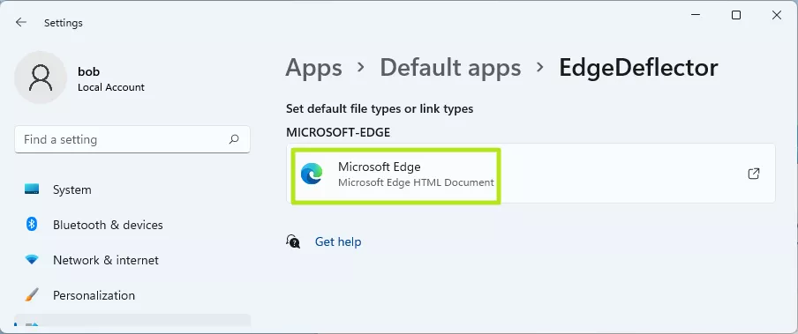Screen dimensions: 798x334
Task: Go back with the Settings back arrow
Action: point(21,22)
